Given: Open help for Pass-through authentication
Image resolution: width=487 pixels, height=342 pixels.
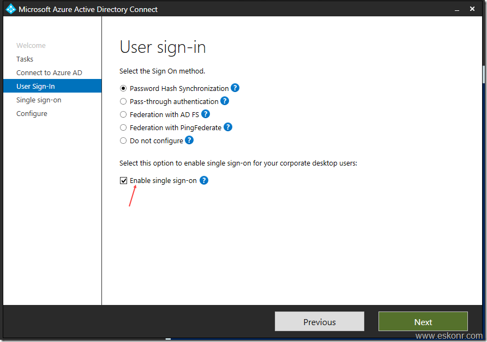Looking at the screenshot, I should coord(225,101).
